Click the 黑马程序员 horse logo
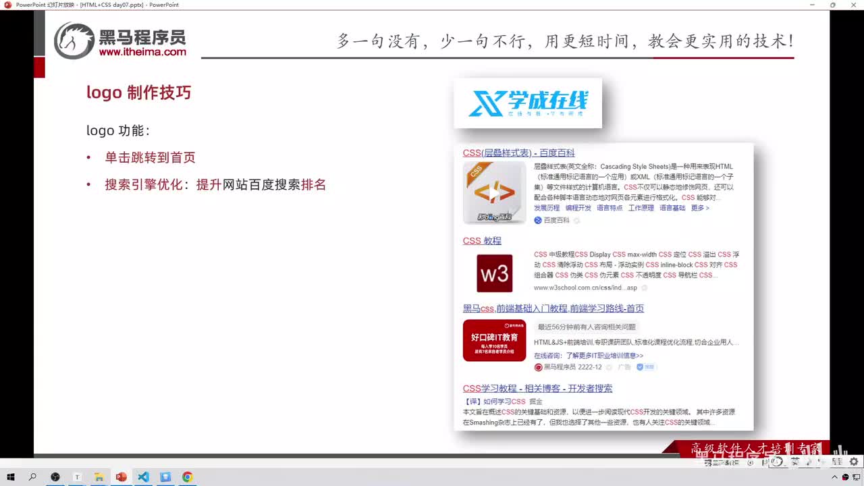 point(74,40)
